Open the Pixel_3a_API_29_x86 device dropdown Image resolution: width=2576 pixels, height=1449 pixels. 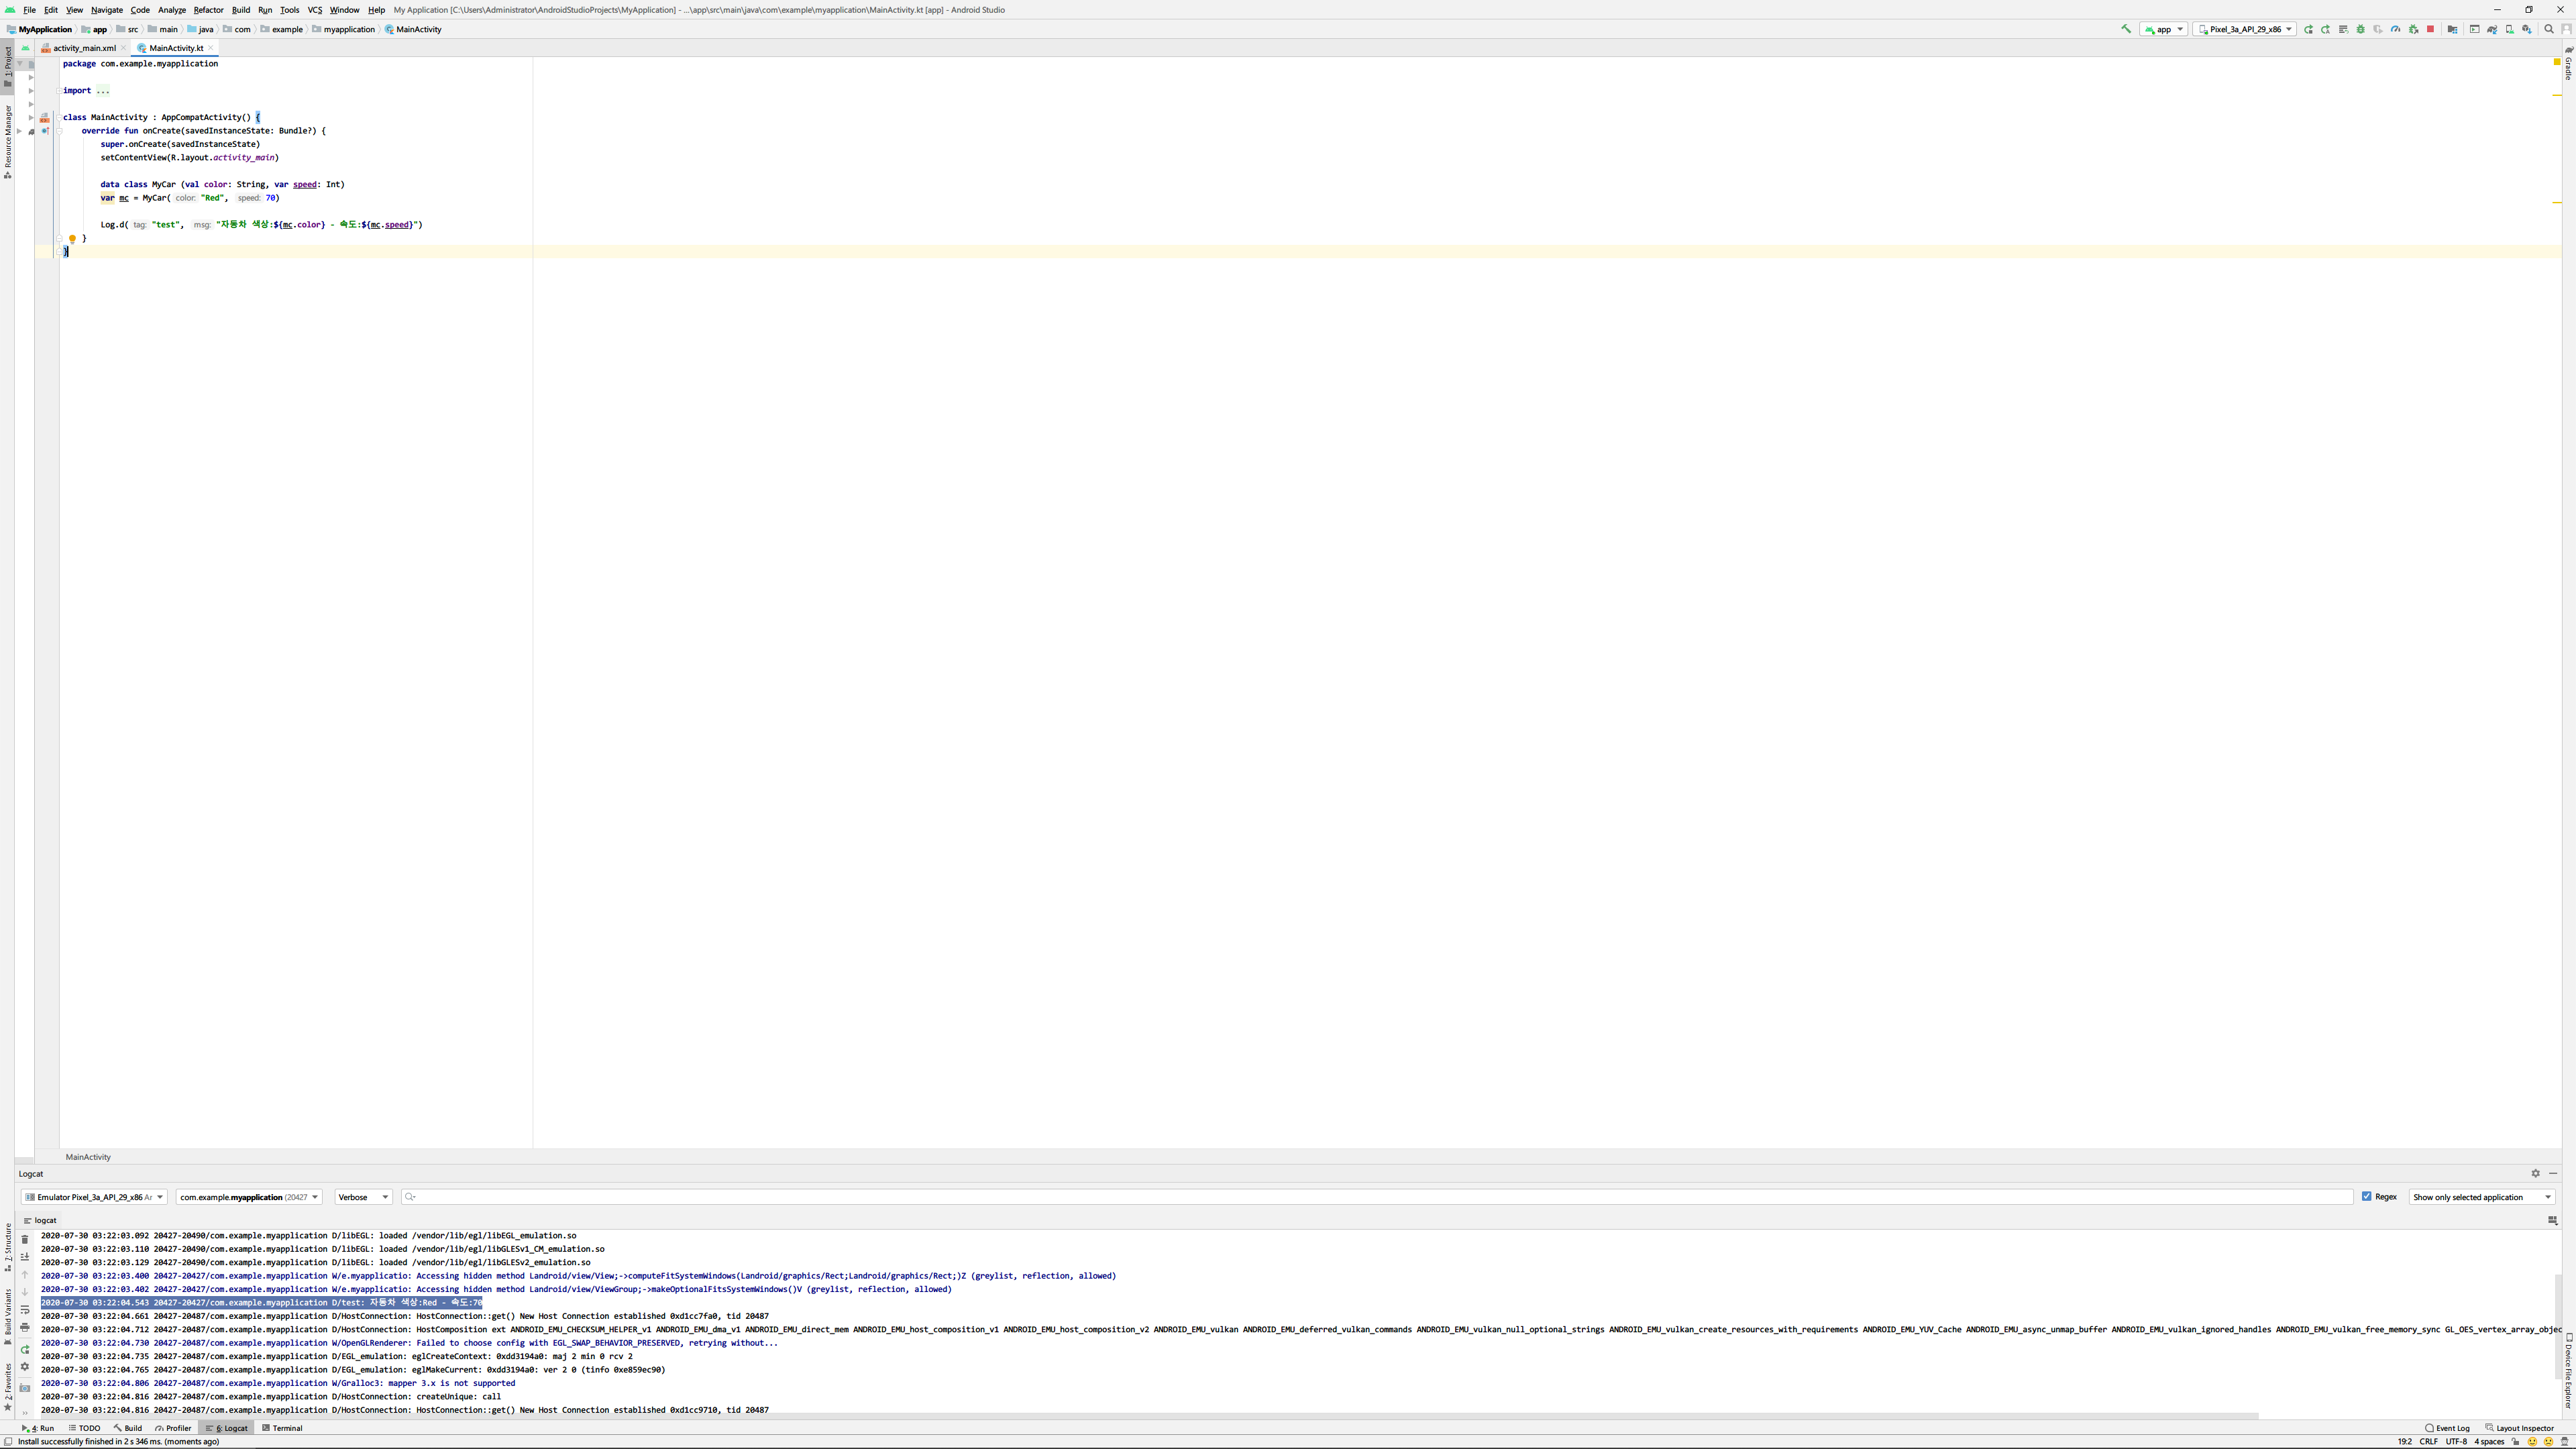tap(2244, 29)
